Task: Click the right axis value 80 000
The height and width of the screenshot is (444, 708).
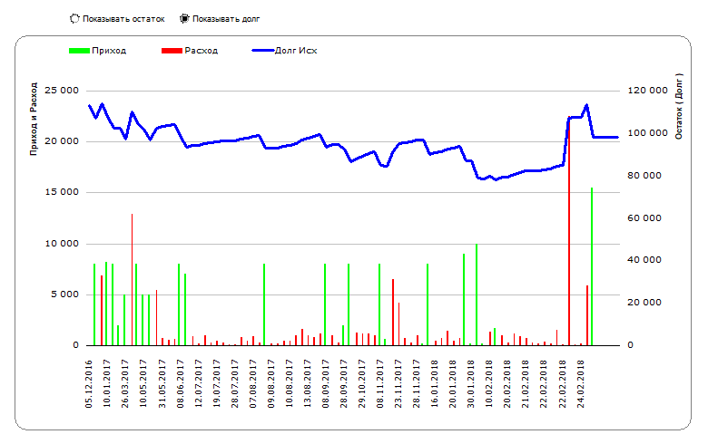Action: click(644, 176)
